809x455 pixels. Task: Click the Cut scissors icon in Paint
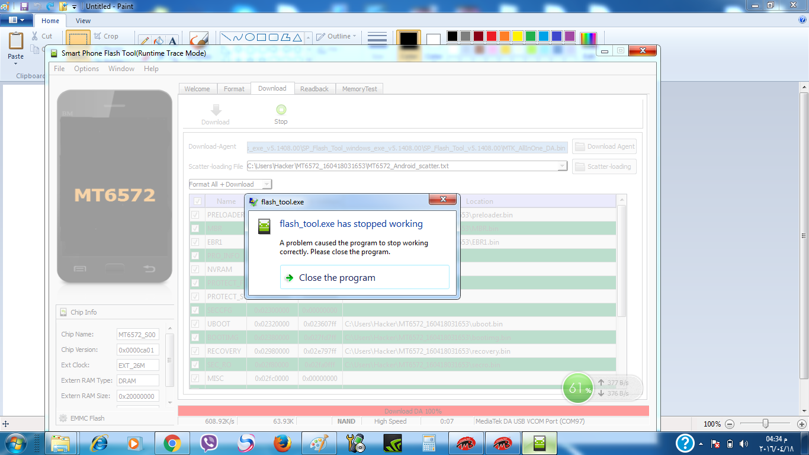point(35,36)
